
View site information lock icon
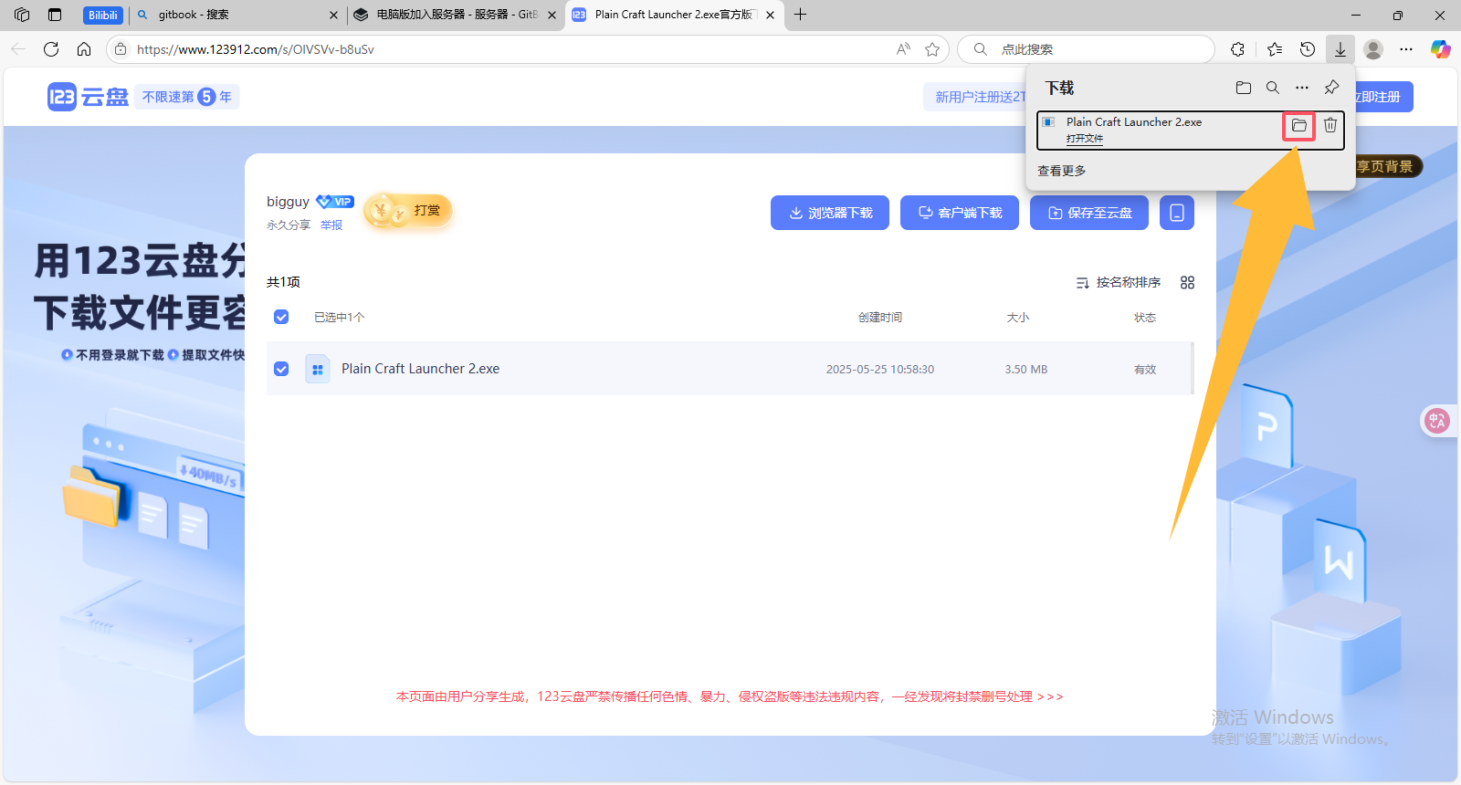coord(121,49)
